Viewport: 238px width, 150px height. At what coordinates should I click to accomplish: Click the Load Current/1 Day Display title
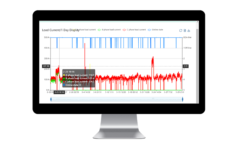click(x=59, y=30)
